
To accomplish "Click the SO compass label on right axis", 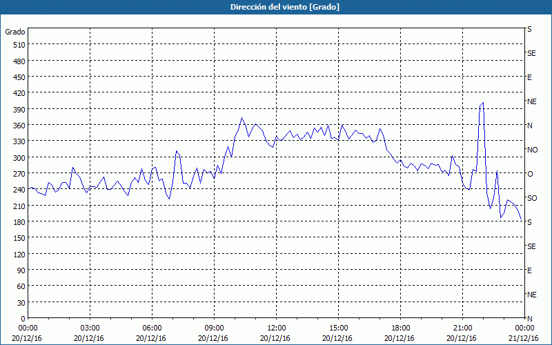I will [532, 198].
